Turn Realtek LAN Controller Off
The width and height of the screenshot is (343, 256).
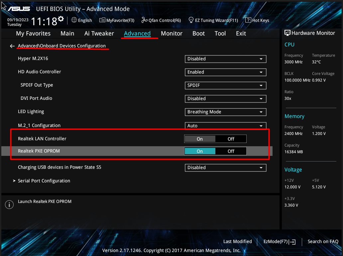click(x=231, y=139)
